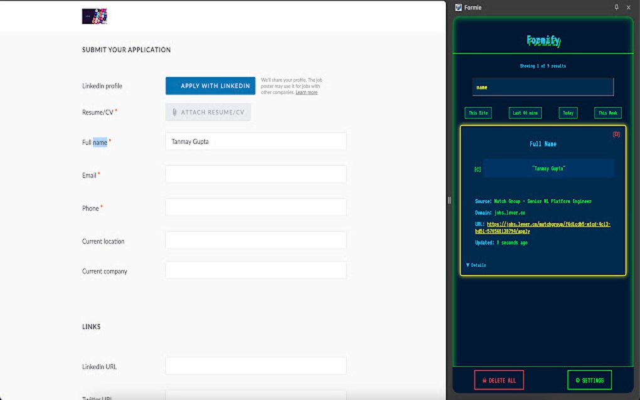
Task: Close the Formie side panel
Action: pyautogui.click(x=628, y=8)
